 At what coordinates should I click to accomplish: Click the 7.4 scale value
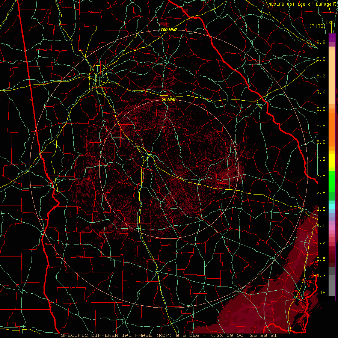tap(321, 92)
